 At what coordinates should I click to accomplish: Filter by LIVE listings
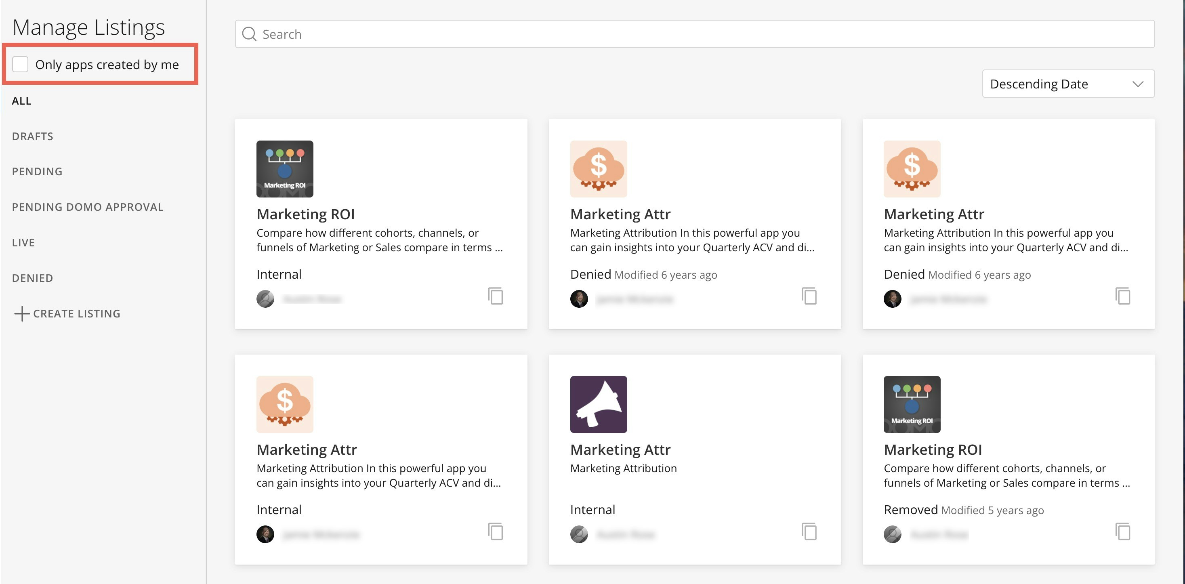(23, 242)
